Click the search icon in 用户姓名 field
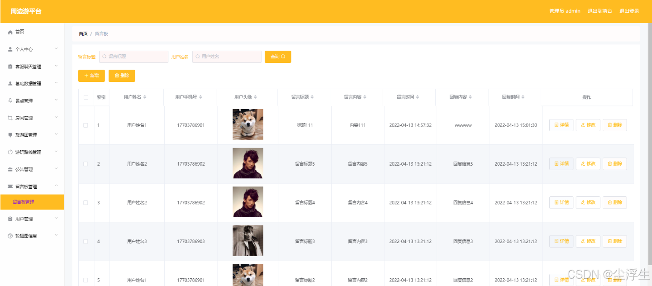The image size is (652, 286). pos(198,57)
